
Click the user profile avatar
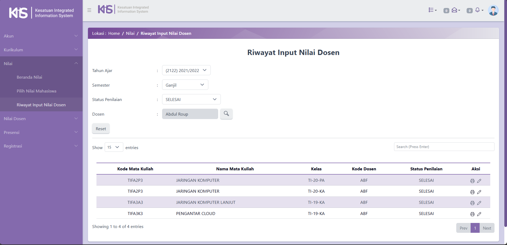[493, 11]
